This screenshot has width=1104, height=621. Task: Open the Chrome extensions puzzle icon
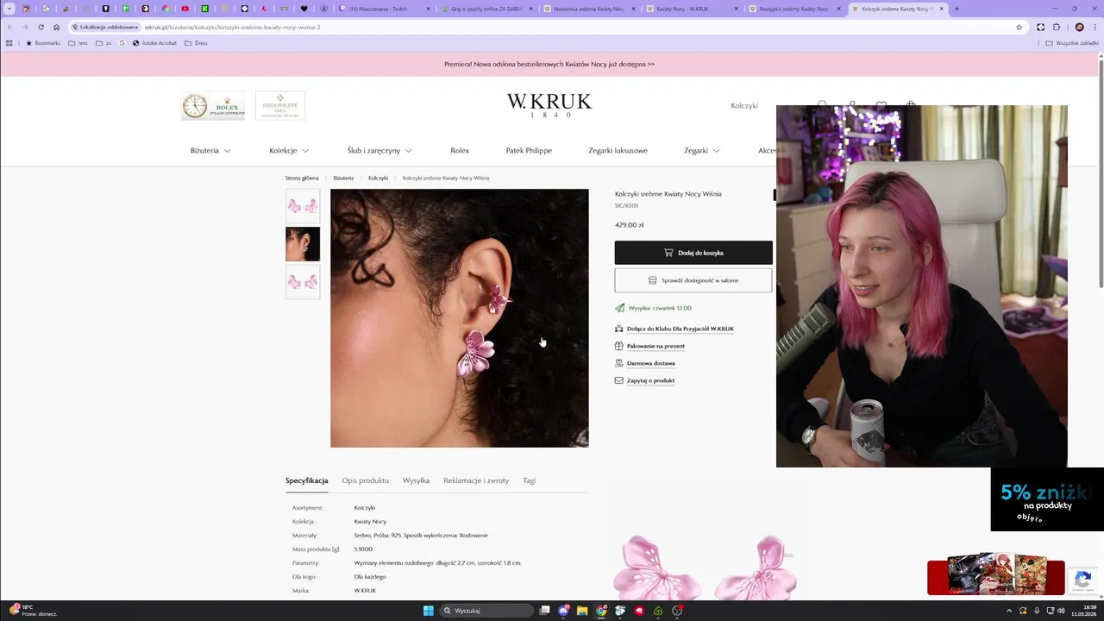[x=1057, y=27]
